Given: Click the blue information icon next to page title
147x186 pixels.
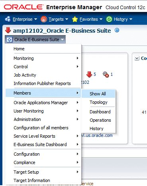Looking at the screenshot, I should 117,30.
